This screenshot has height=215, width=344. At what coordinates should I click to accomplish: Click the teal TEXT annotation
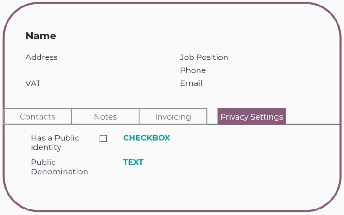click(x=133, y=162)
